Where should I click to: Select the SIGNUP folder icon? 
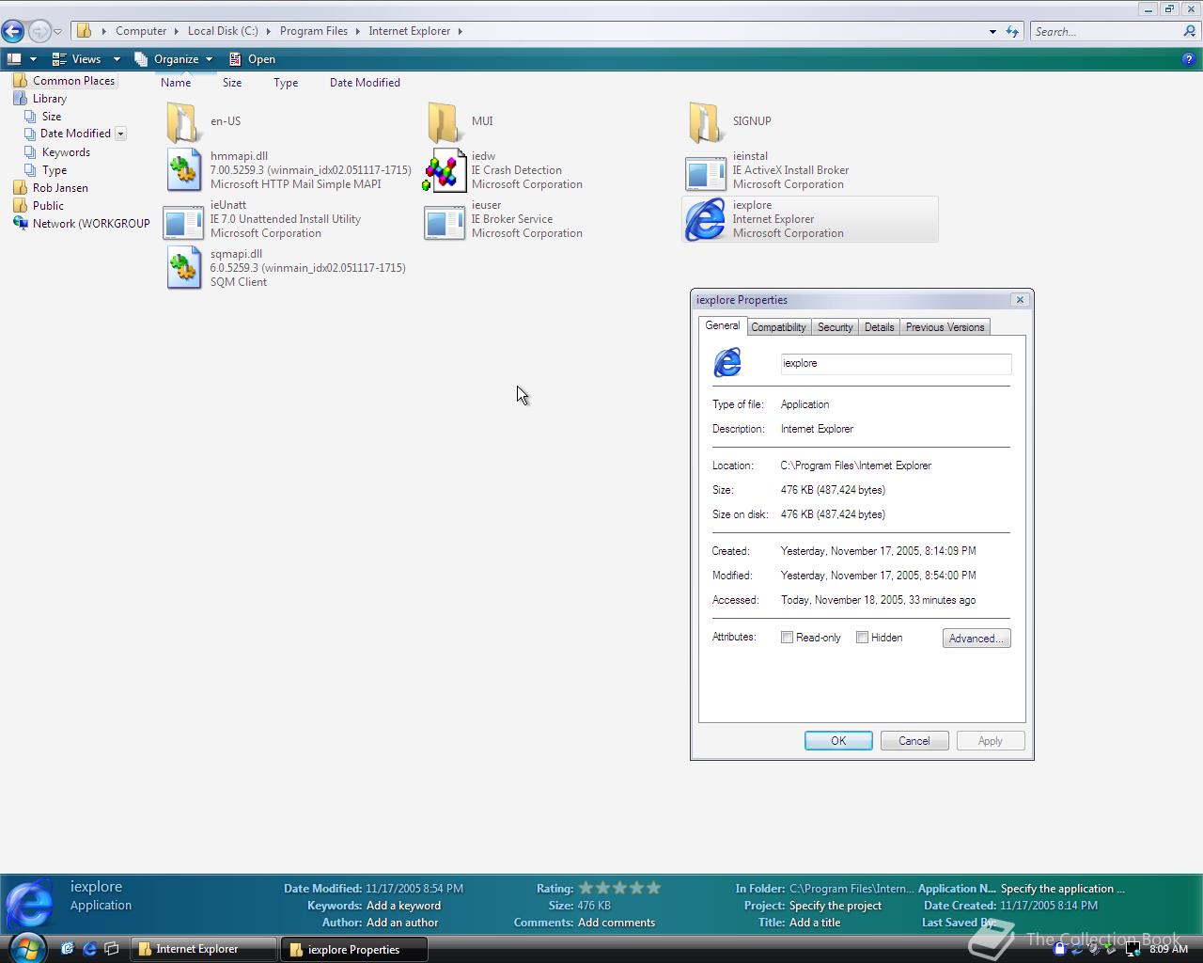705,121
